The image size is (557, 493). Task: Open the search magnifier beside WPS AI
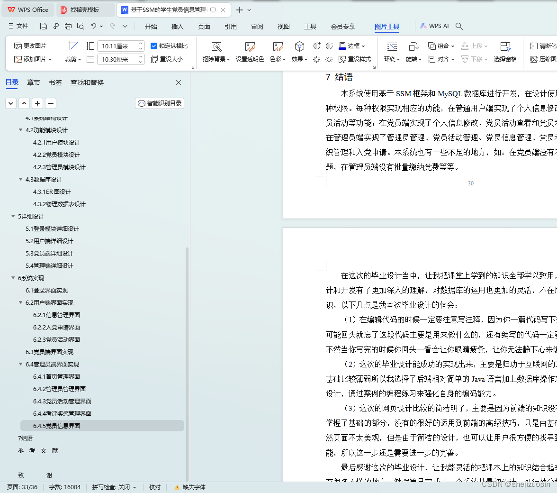click(459, 26)
